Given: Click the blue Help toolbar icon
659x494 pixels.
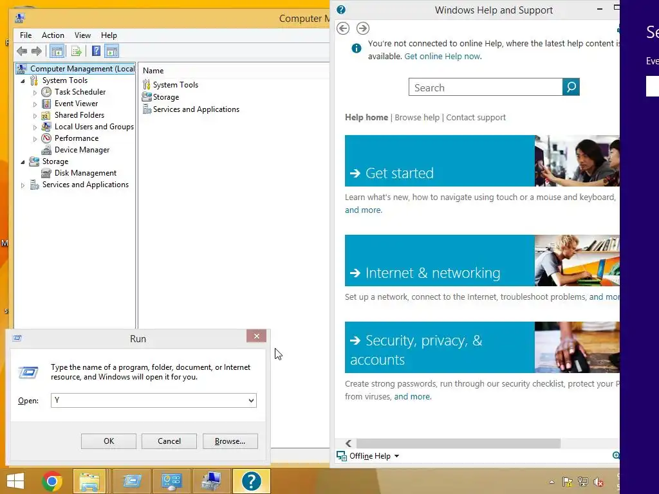Looking at the screenshot, I should (97, 51).
